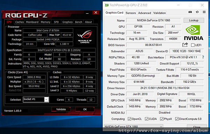This screenshot has width=210, height=134.
Task: Click the Version 1.85.0 label in CPU-Z
Action: coord(13,111)
